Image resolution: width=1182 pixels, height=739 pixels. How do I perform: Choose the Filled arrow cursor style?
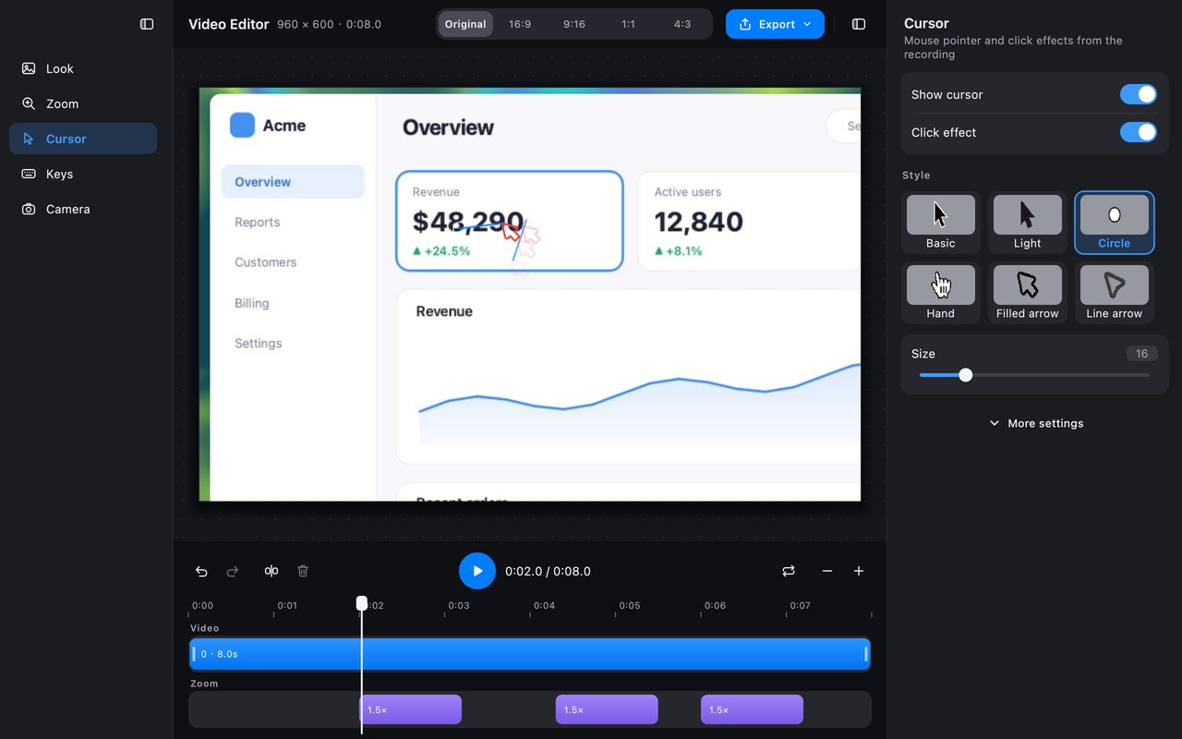point(1028,293)
